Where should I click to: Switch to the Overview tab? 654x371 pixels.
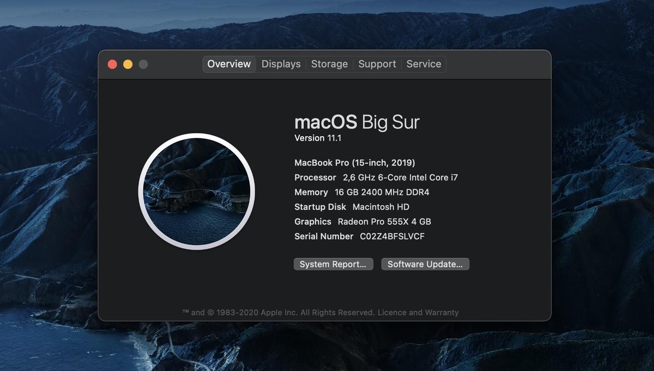[x=229, y=64]
